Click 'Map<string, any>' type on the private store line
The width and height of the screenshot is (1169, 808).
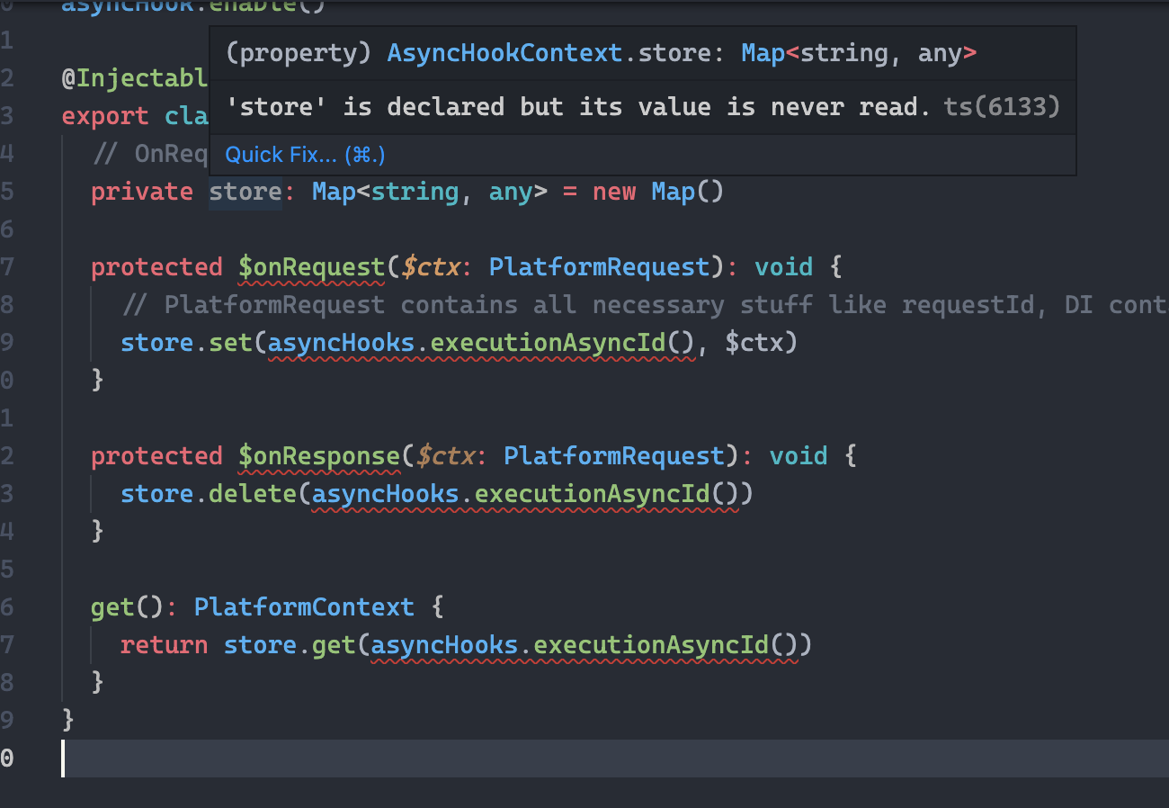point(430,192)
